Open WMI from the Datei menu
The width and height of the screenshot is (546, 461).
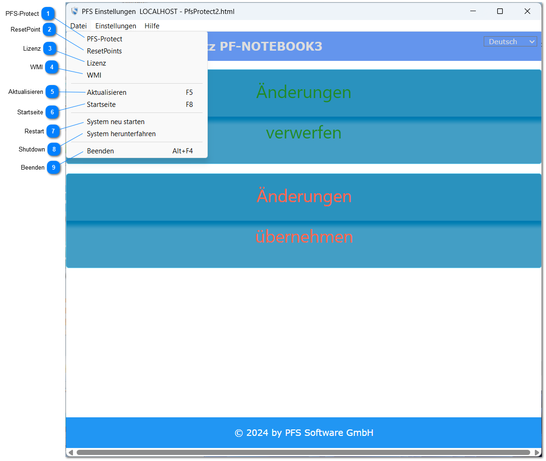pyautogui.click(x=94, y=75)
